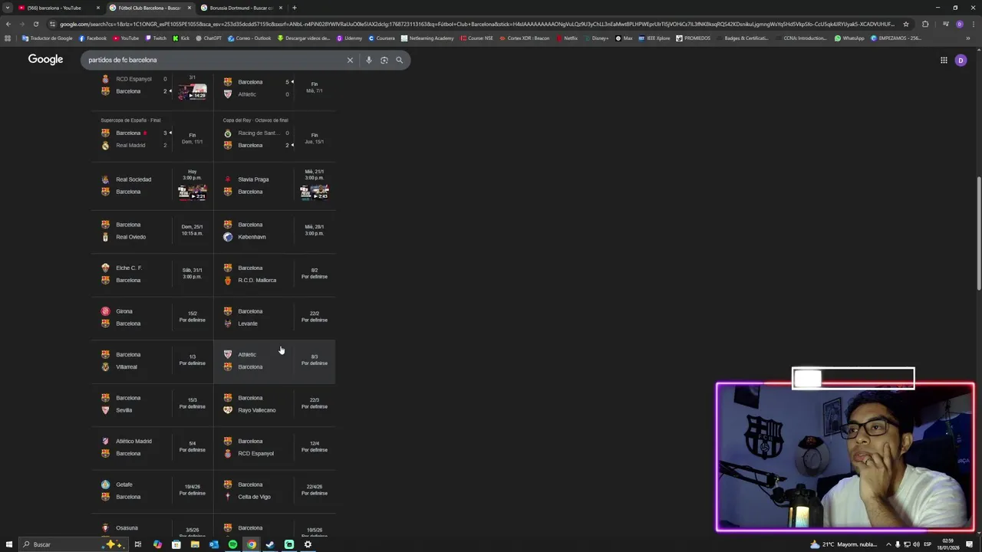Open the Google account avatar
This screenshot has width=982, height=552.
[x=961, y=60]
